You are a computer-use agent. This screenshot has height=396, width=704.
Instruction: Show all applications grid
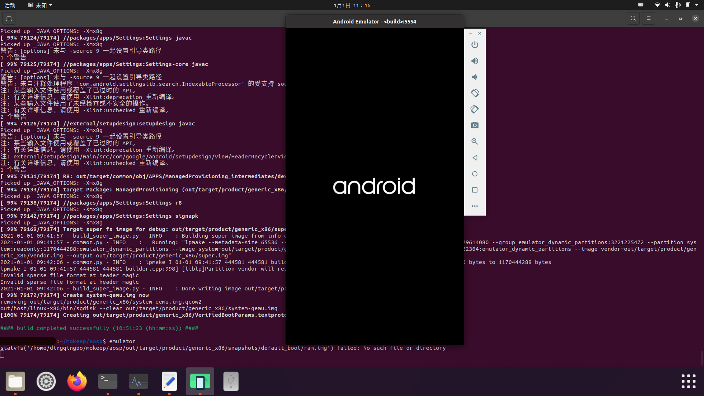pos(688,381)
